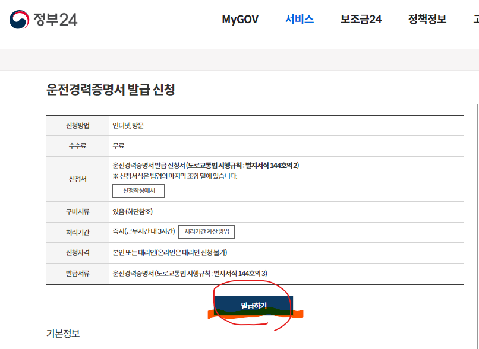Select the 신청서 row label
Viewport: 479px width, 349px height.
pos(78,179)
